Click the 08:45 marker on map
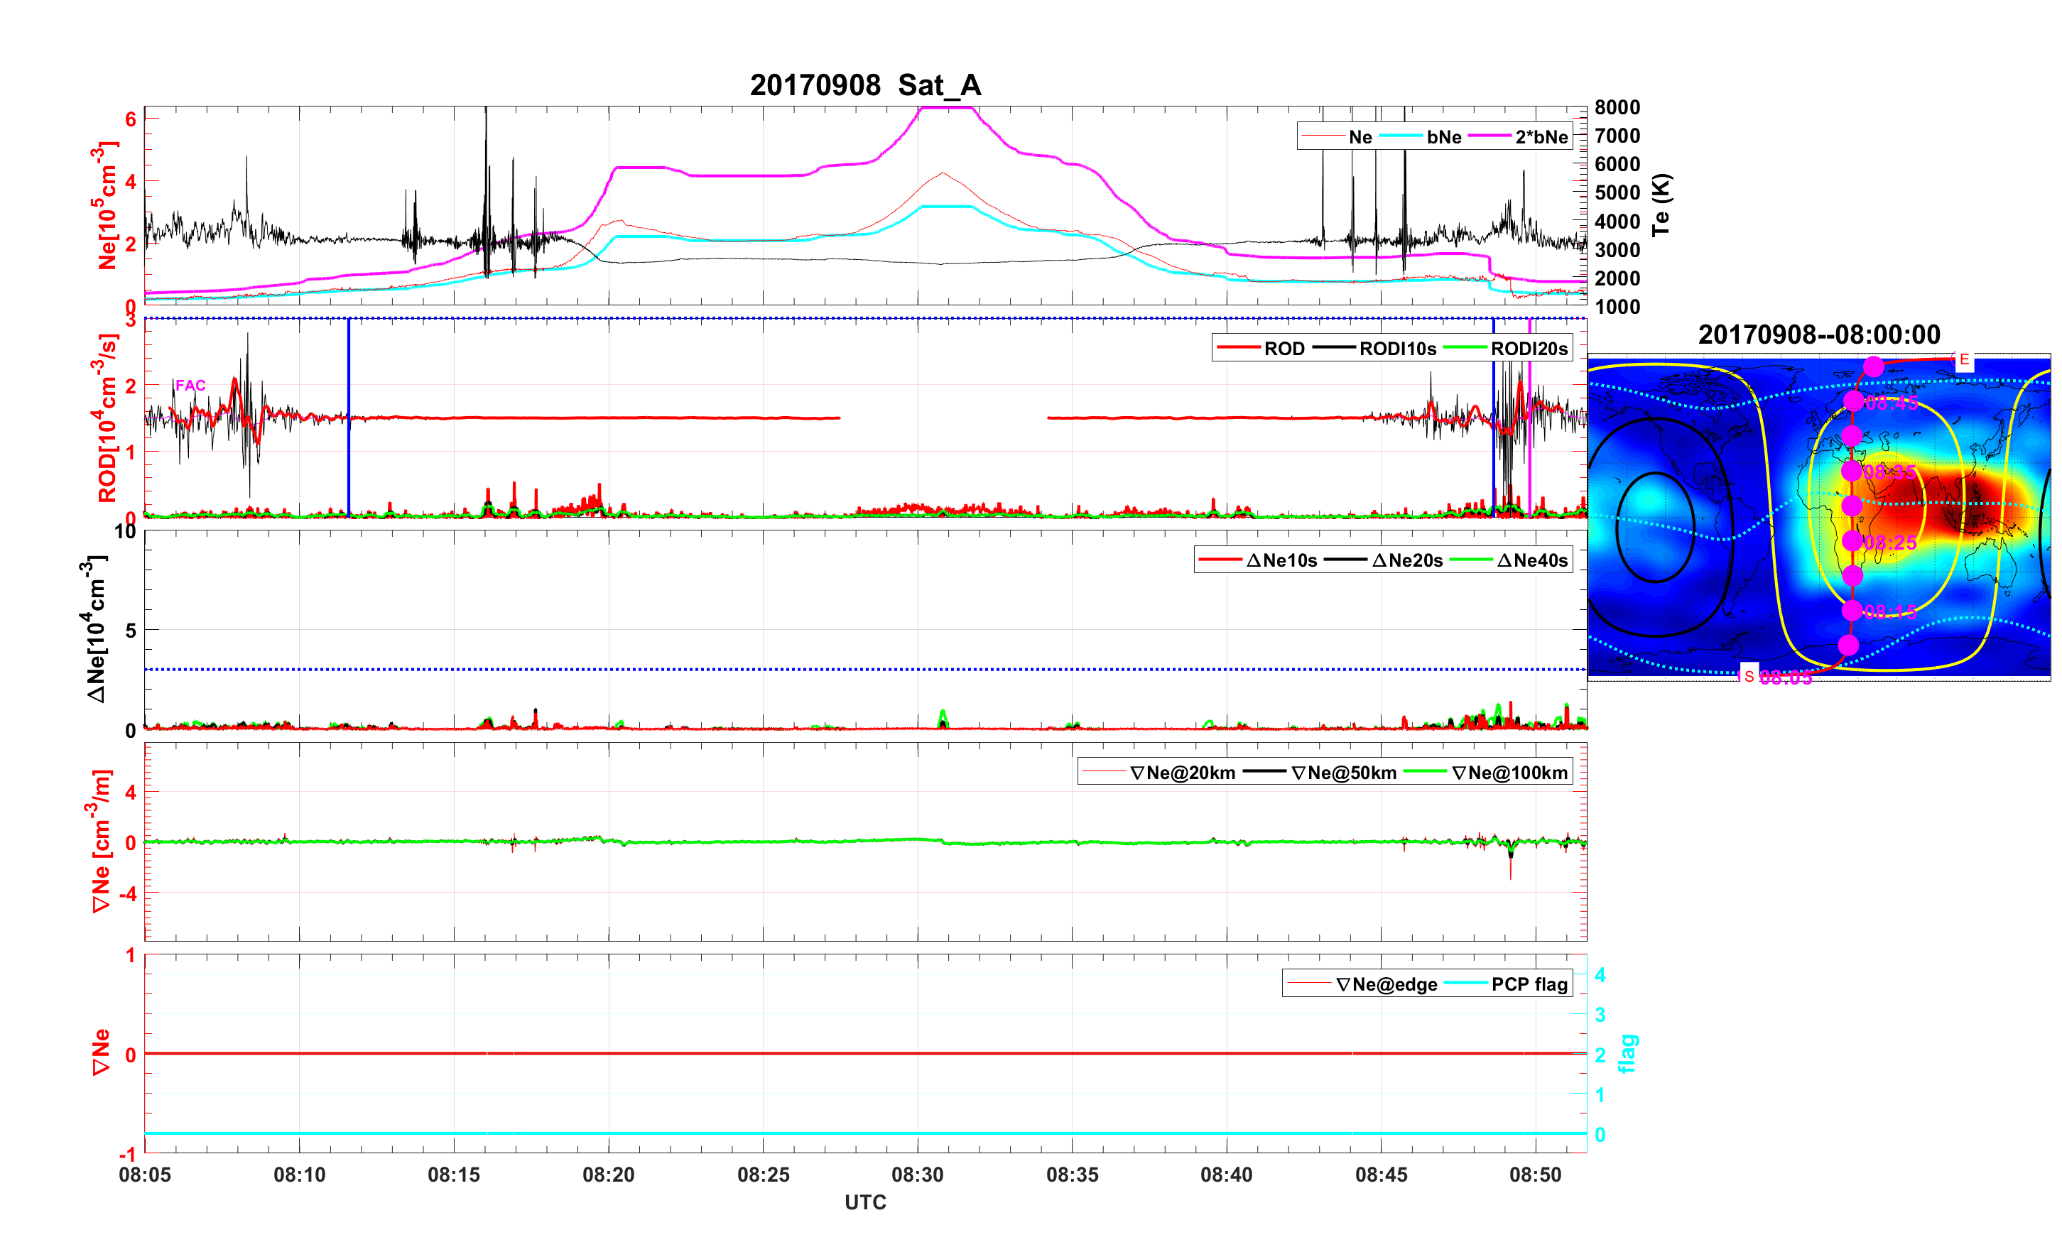This screenshot has height=1247, width=2062. pos(1854,402)
